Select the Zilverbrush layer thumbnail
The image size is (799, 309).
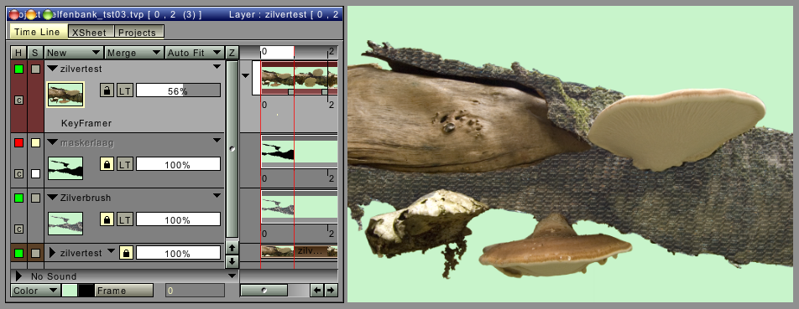click(65, 223)
